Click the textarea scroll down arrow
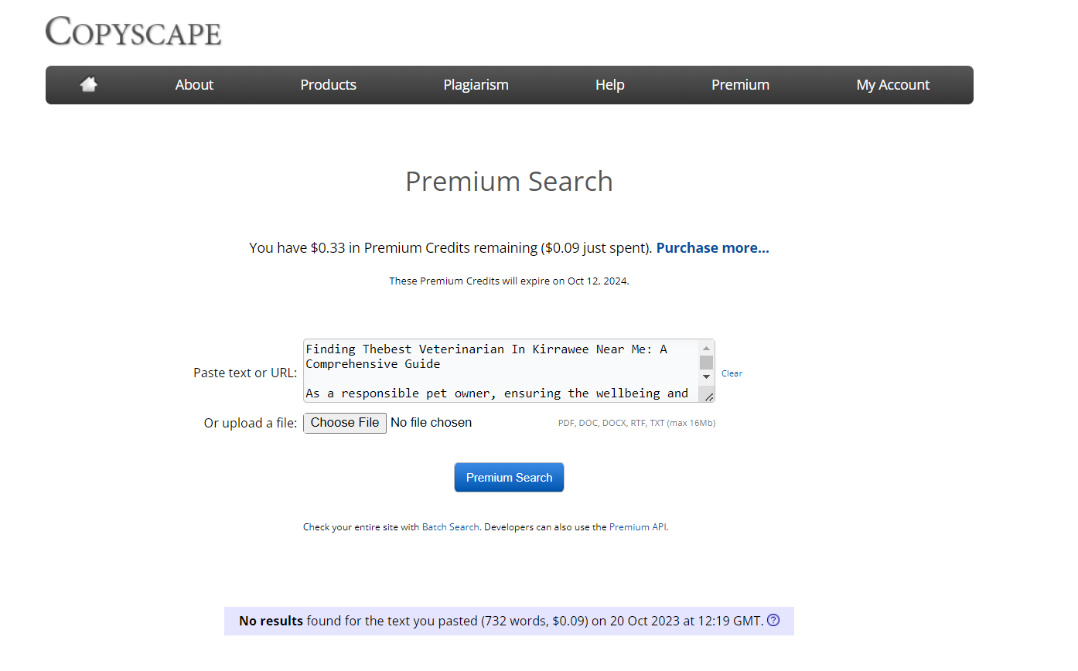This screenshot has width=1078, height=671. tap(706, 376)
